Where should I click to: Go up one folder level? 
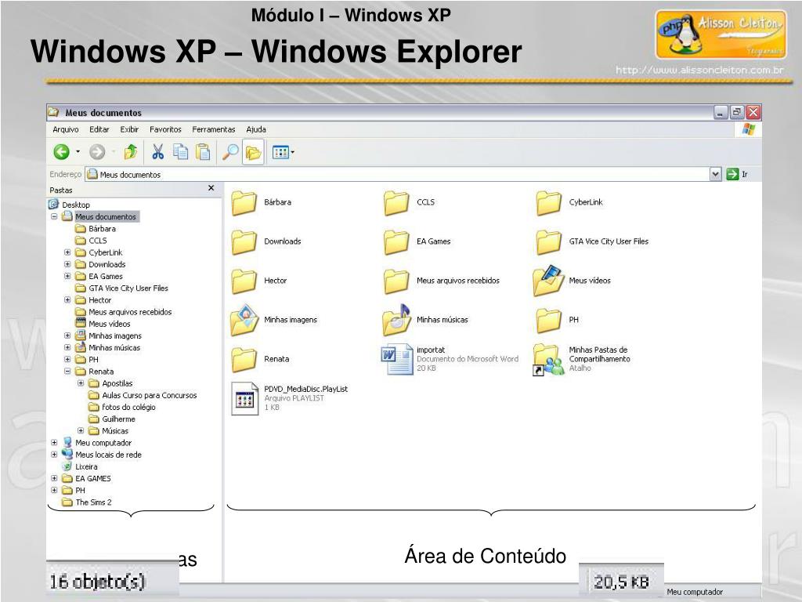coord(131,151)
